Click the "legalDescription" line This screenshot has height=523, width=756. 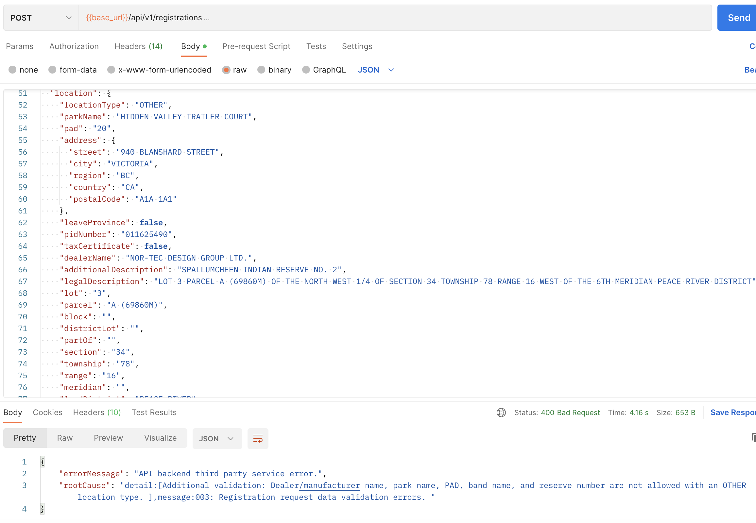[x=407, y=281]
